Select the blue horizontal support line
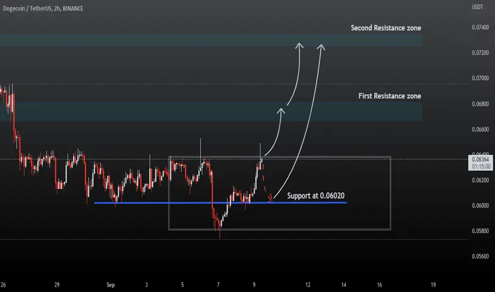This screenshot has width=495, height=292. pos(220,203)
